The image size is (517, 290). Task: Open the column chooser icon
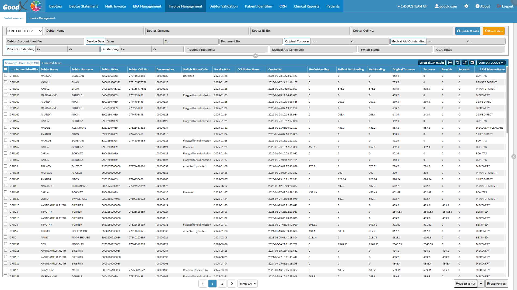[472, 63]
